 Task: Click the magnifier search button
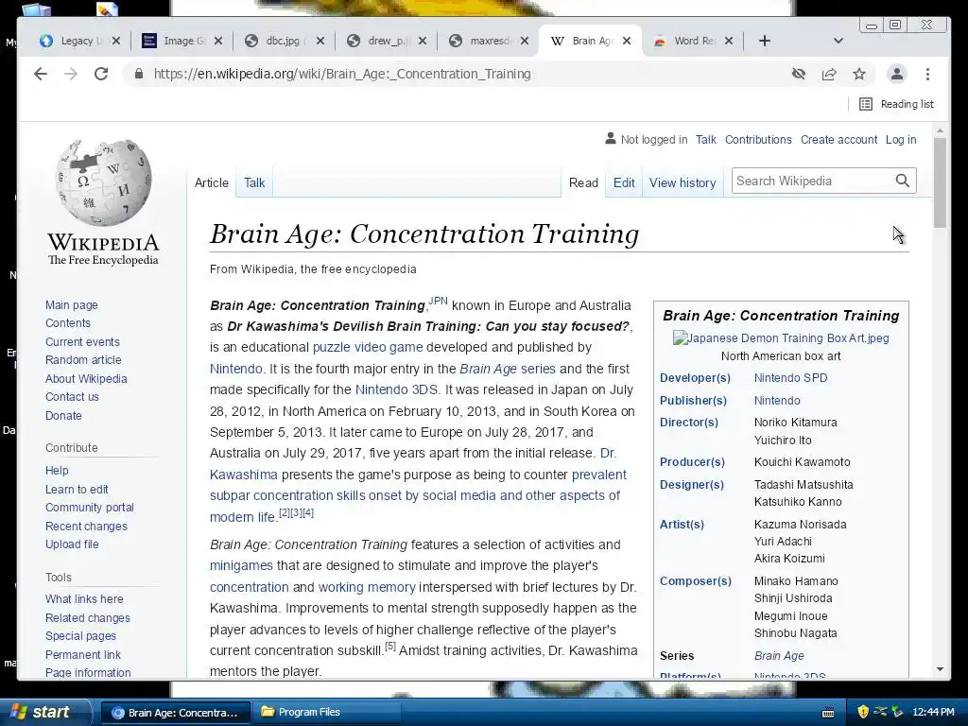903,181
